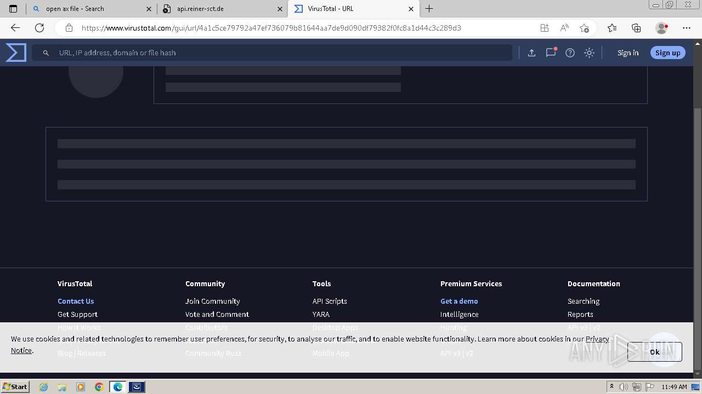Open the Favorites list icon
The height and width of the screenshot is (394, 702).
pyautogui.click(x=612, y=28)
